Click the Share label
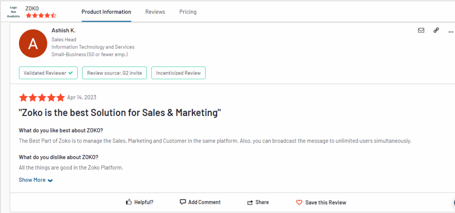455x213 pixels. 262,202
